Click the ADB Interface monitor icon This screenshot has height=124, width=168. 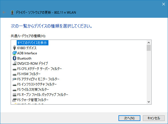point(15,53)
